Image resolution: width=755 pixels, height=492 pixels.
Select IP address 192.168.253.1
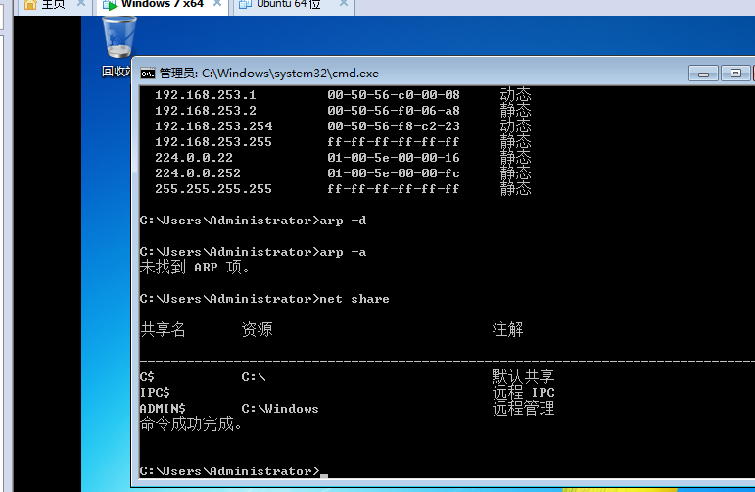tap(205, 95)
